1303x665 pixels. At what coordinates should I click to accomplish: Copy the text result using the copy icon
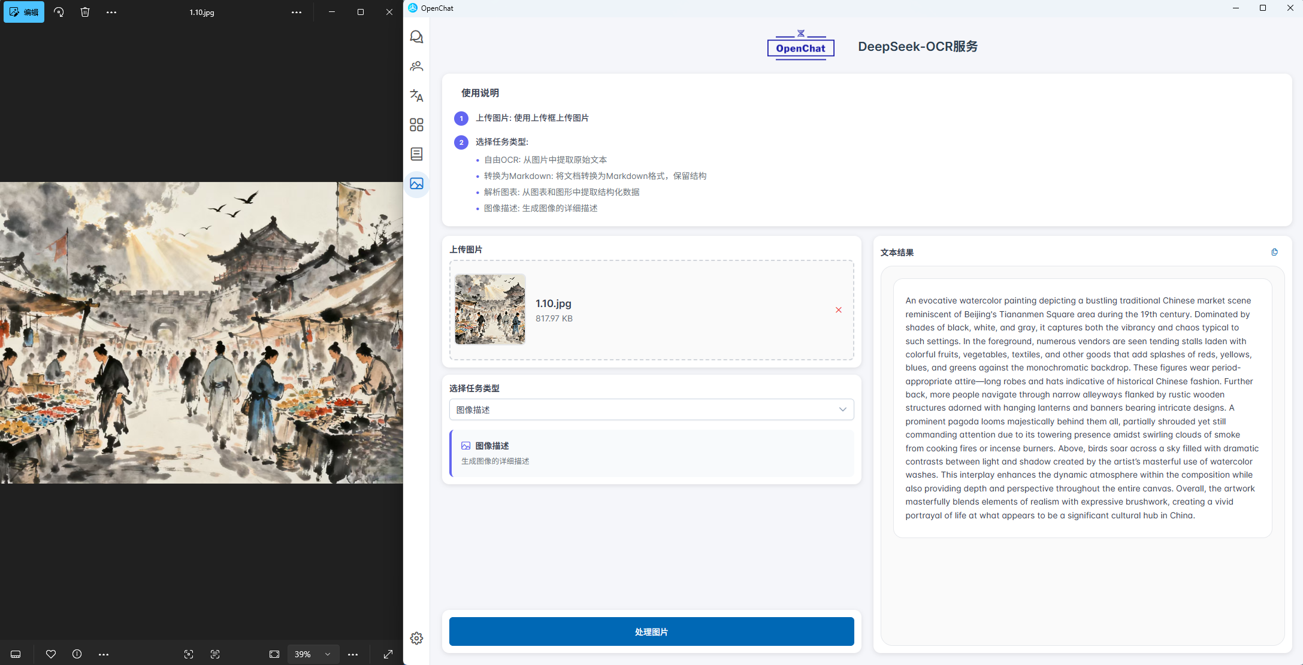click(1275, 252)
